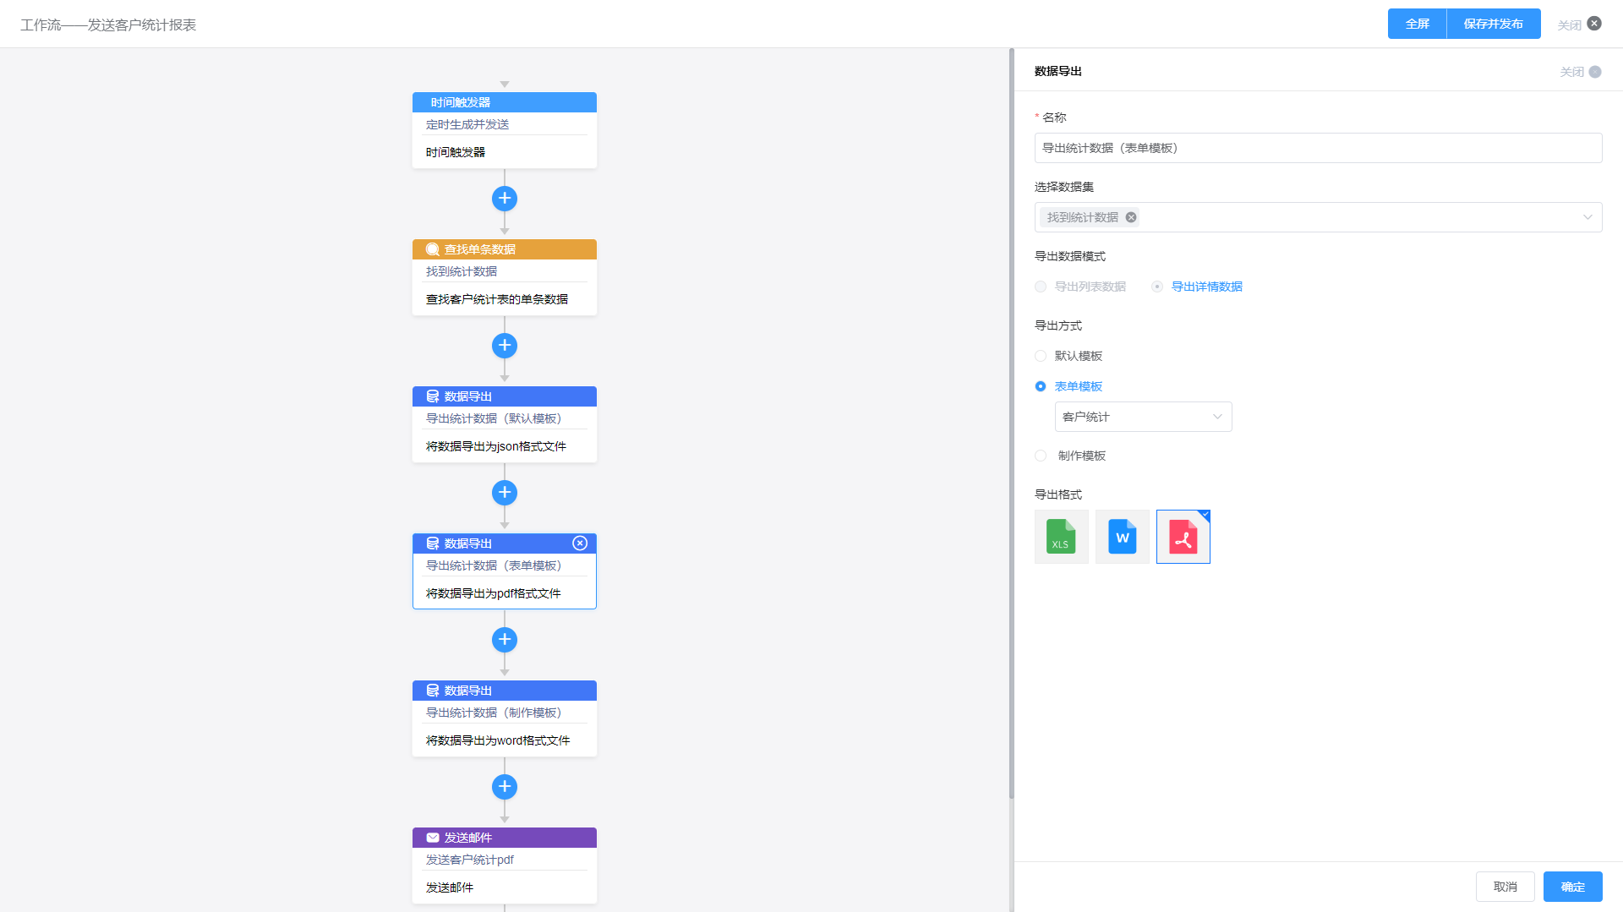Click the canvas vertical scrollbar
The height and width of the screenshot is (912, 1623).
tap(1011, 423)
